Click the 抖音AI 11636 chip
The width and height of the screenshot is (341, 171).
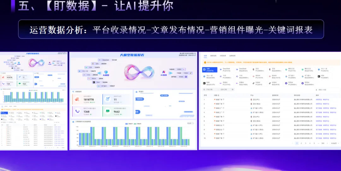(184, 73)
